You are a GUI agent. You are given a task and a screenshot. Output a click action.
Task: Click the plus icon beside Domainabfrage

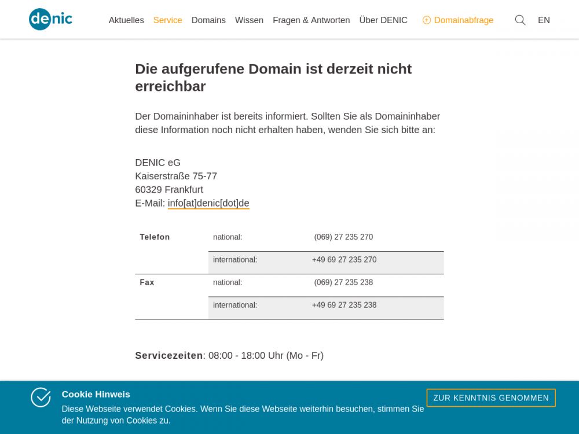[x=427, y=20]
